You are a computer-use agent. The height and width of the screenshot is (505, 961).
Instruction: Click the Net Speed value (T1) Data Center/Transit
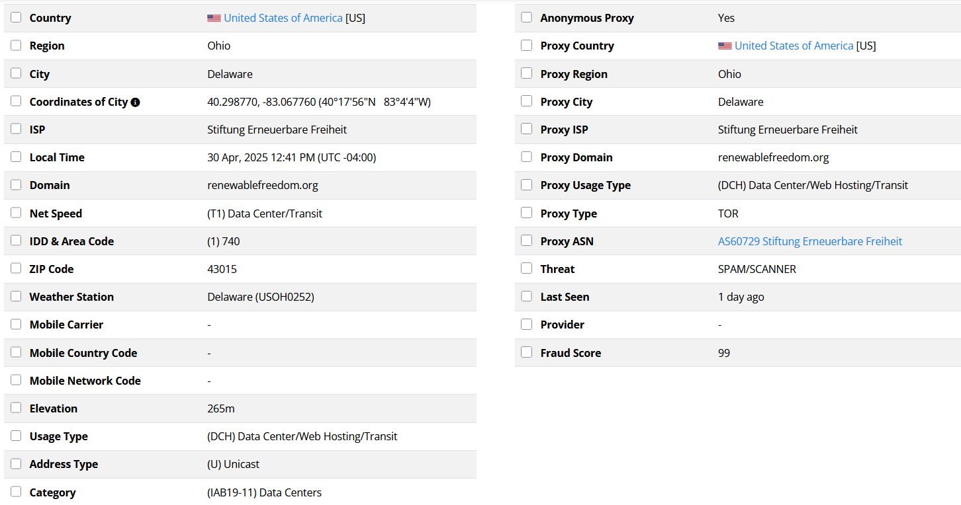tap(265, 214)
